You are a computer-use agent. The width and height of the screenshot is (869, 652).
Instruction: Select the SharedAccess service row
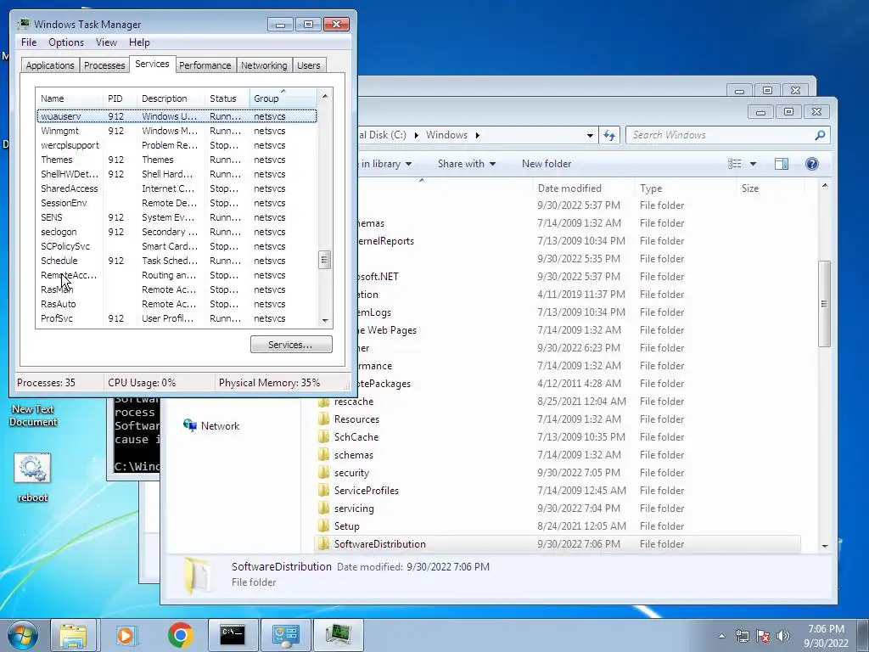[177, 188]
